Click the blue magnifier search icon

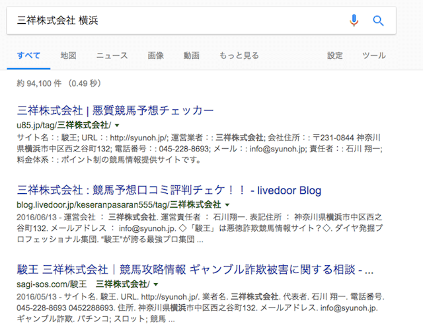click(378, 21)
